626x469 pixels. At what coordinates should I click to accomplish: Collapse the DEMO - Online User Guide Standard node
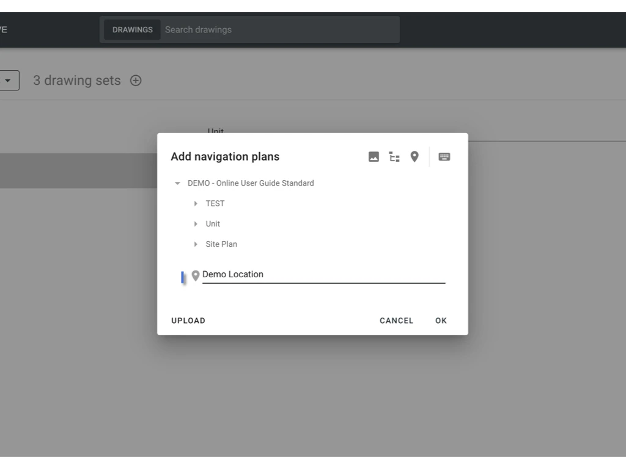177,183
